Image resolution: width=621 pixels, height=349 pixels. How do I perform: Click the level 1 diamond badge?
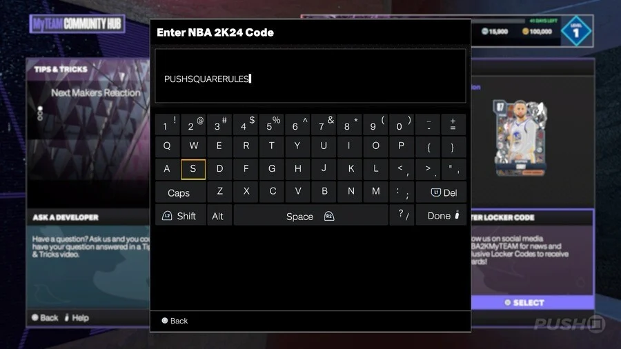[576, 31]
